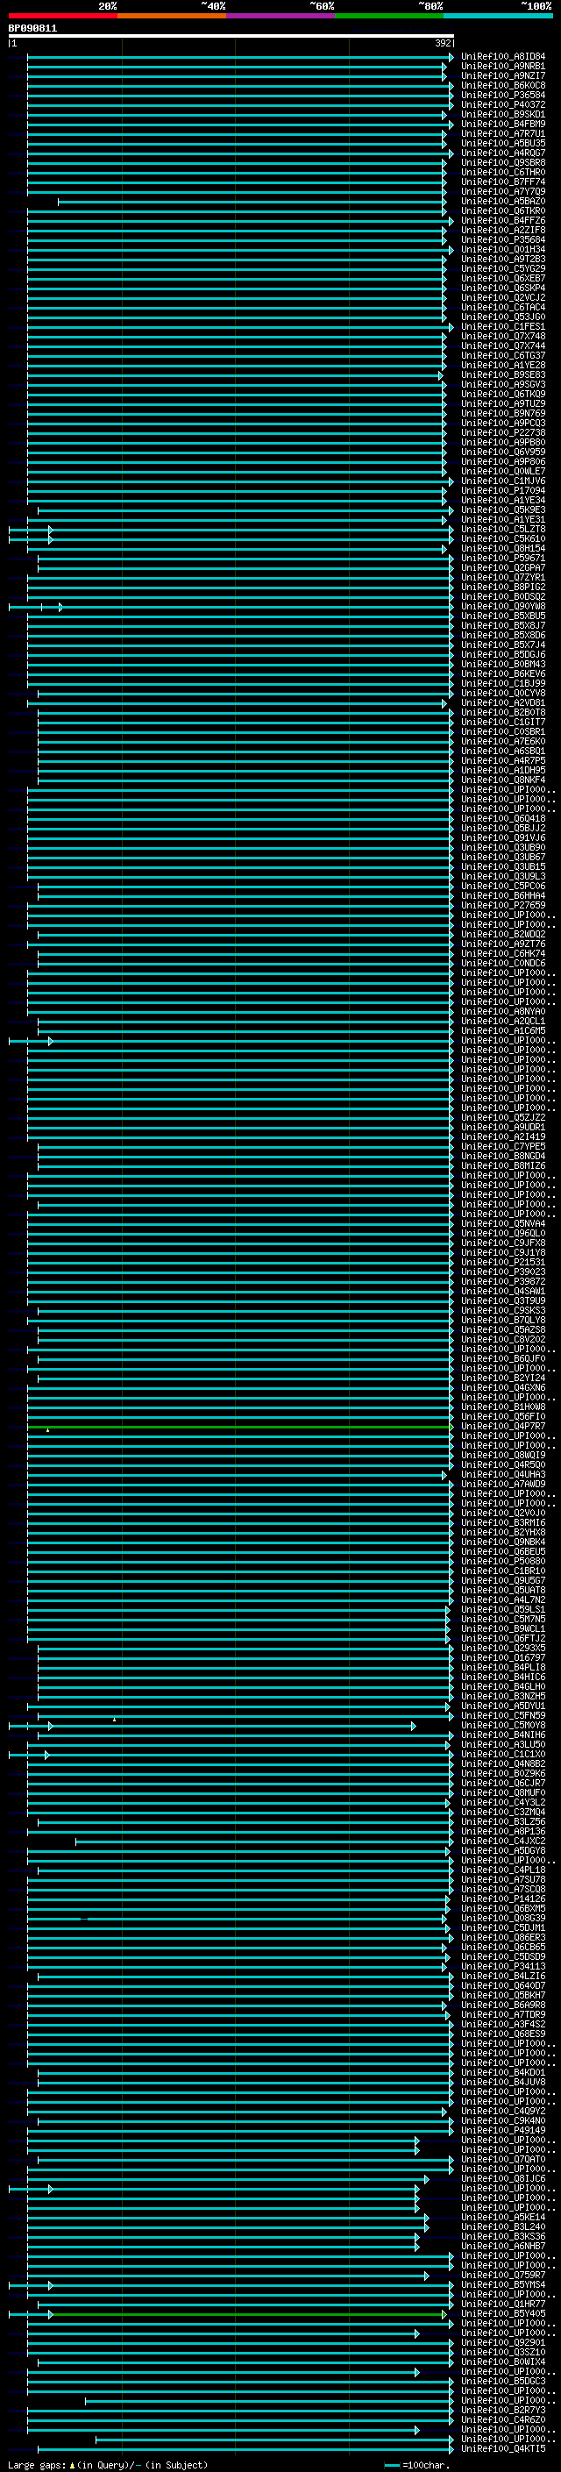Select label UniRef100_A2I419

[503, 1137]
